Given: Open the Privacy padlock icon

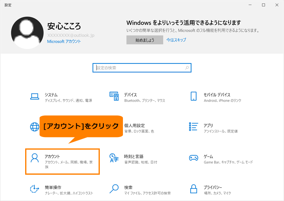Looking at the screenshot, I should (x=194, y=189).
